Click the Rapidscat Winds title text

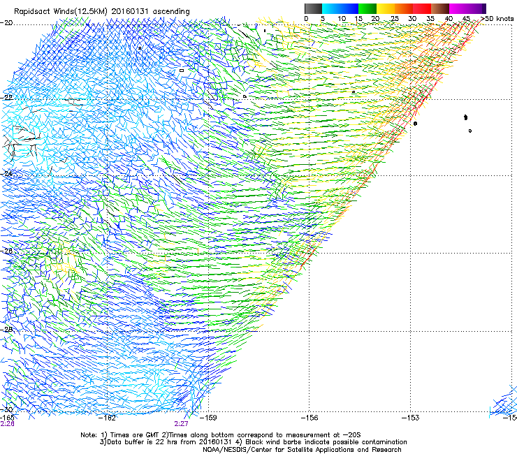click(x=101, y=11)
